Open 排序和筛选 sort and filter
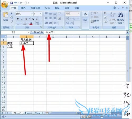The width and height of the screenshot is (132, 119). [113, 18]
